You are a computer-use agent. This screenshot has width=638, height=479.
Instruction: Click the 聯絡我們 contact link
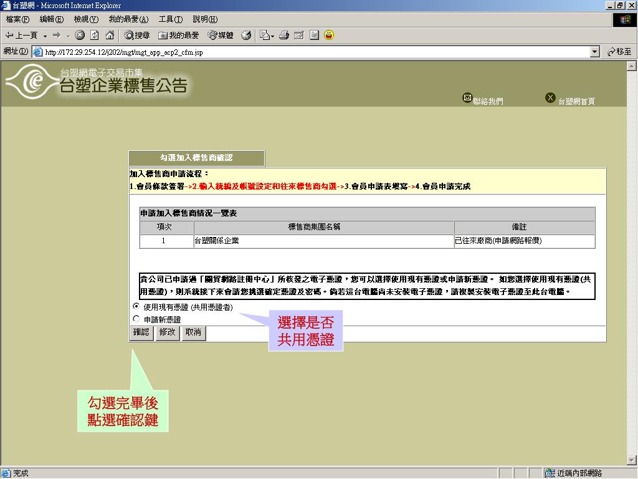(488, 101)
